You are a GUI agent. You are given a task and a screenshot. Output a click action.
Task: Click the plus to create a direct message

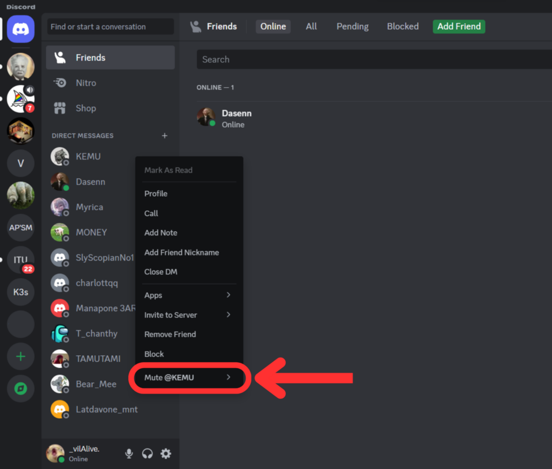pyautogui.click(x=164, y=135)
